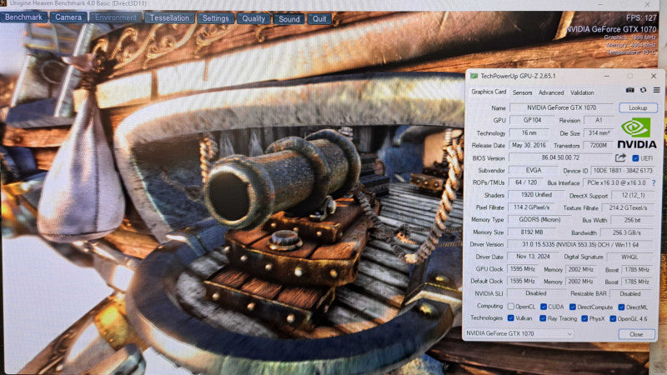
Task: Click the BIOS Version field
Action: [560, 157]
